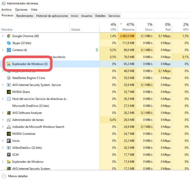The width and height of the screenshot is (190, 182).
Task: Click the Host del servicio process icon
Action: click(x=9, y=99)
